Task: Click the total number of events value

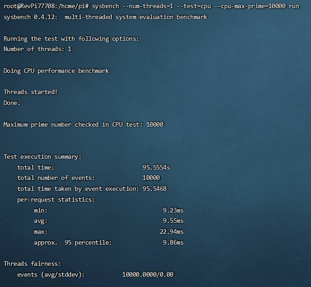Action: (x=151, y=178)
